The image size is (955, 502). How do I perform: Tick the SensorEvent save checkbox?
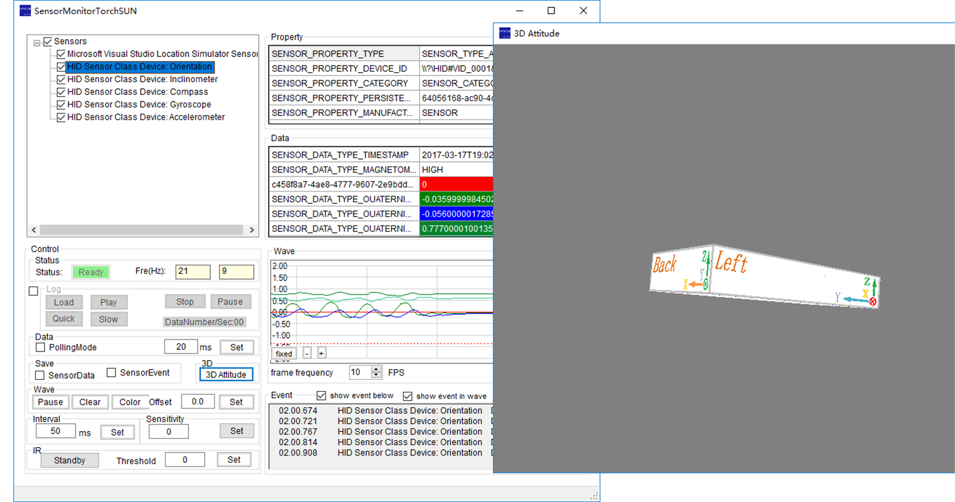(111, 373)
